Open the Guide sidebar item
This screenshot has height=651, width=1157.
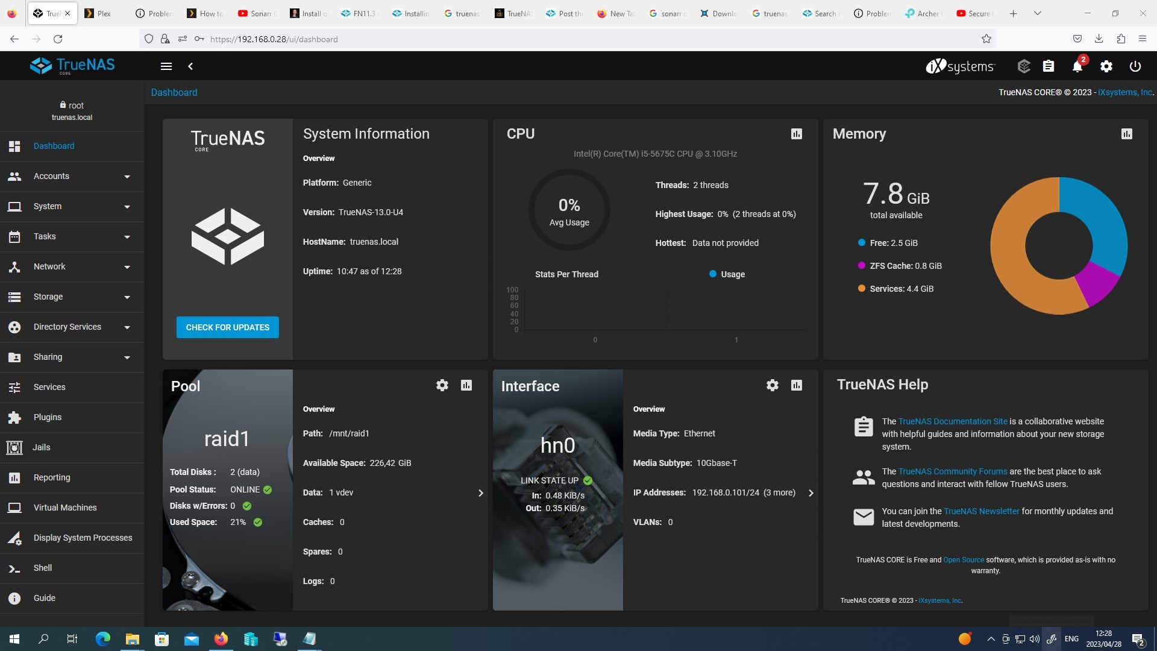pyautogui.click(x=72, y=598)
